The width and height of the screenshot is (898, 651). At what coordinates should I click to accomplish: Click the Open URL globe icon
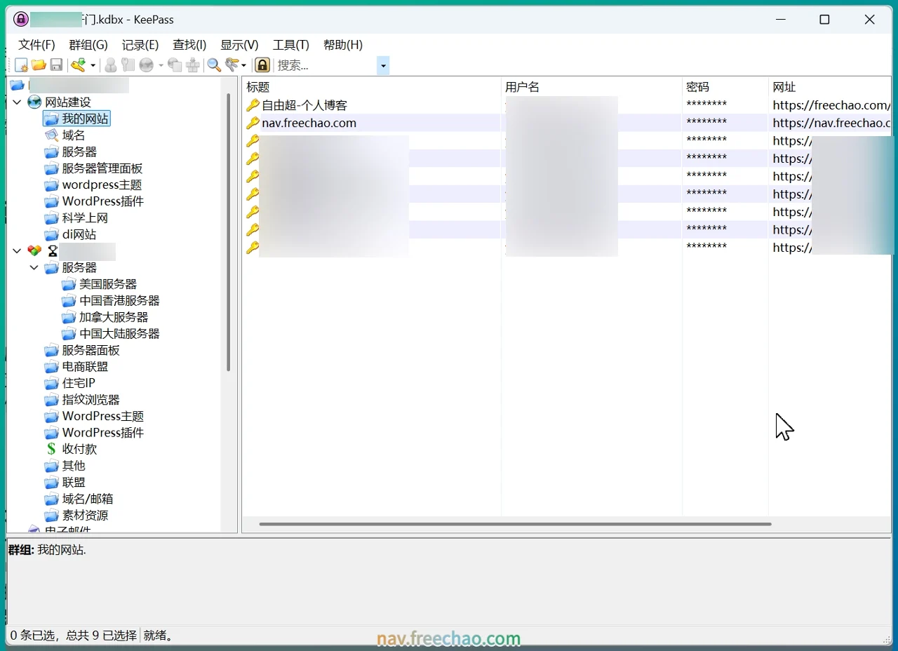point(147,65)
